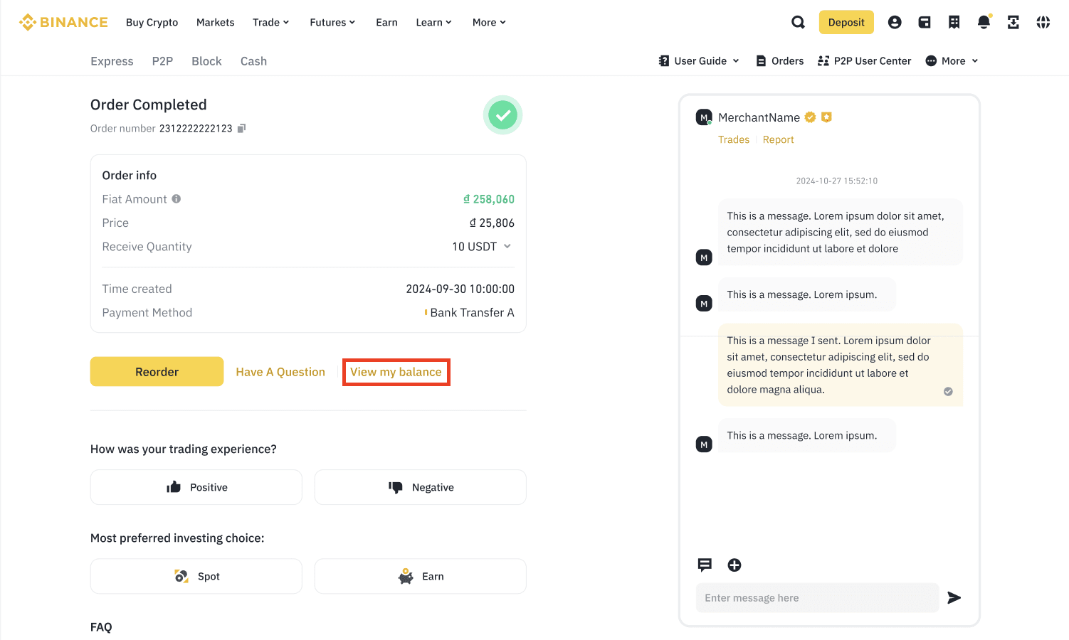Click the search magnifier icon
The width and height of the screenshot is (1069, 640).
click(x=798, y=23)
